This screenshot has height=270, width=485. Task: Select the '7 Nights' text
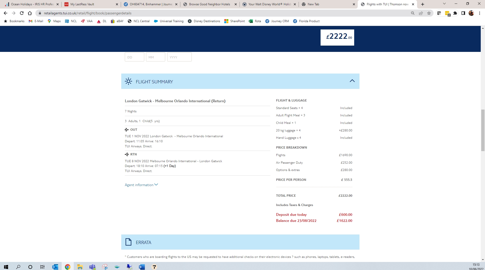(131, 111)
